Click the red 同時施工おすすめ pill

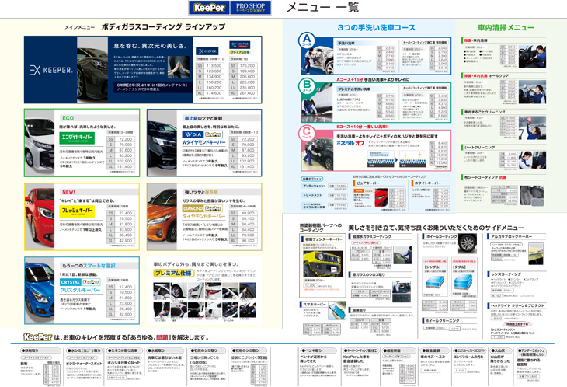pyautogui.click(x=517, y=324)
